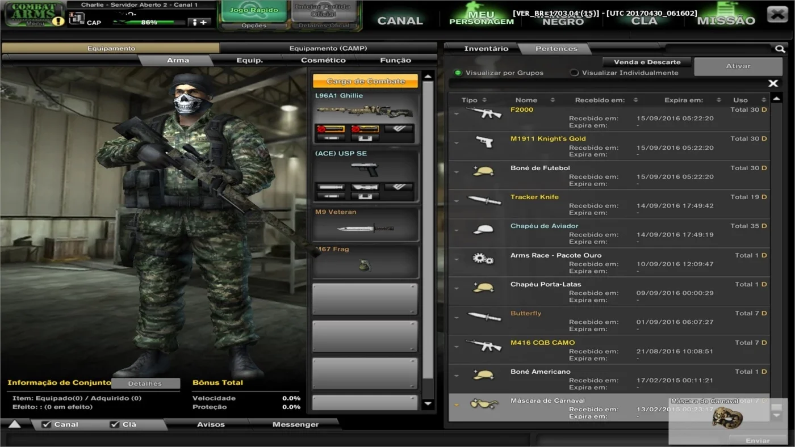Click the Máscara de Carnaval preview thumbnail
The width and height of the screenshot is (795, 447).
[x=727, y=417]
